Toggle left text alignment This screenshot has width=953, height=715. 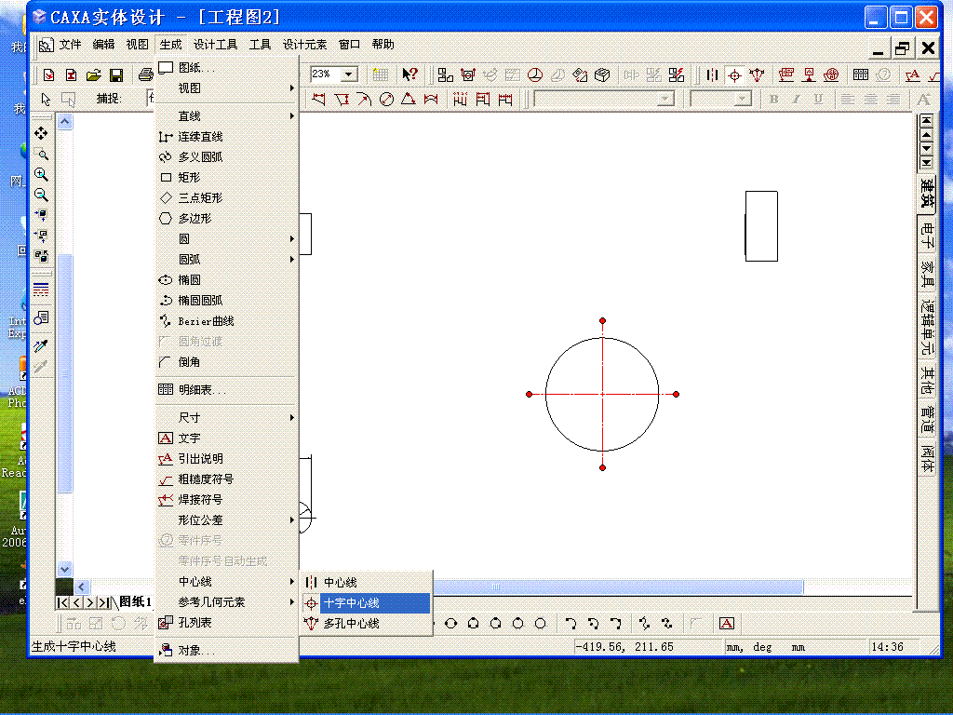tap(848, 99)
